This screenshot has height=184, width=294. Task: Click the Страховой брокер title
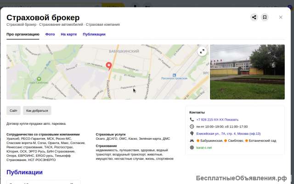(43, 17)
